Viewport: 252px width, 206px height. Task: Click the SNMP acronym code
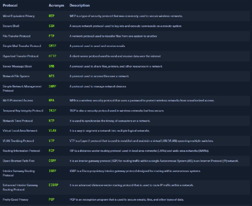52,86
